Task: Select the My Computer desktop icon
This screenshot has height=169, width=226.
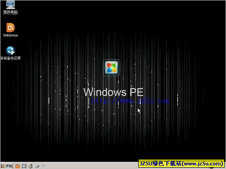Action: (10, 7)
